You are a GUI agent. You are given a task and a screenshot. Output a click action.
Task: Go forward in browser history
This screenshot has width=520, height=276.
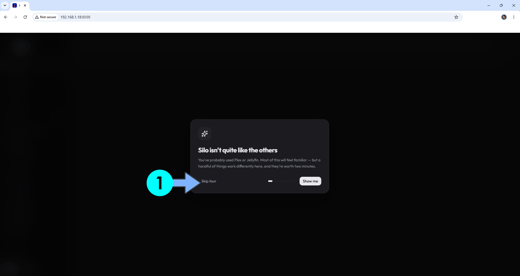pos(15,17)
